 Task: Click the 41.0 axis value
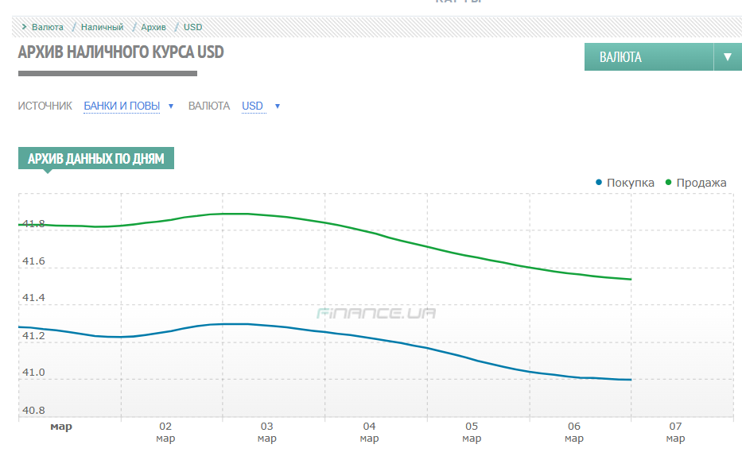pos(33,373)
